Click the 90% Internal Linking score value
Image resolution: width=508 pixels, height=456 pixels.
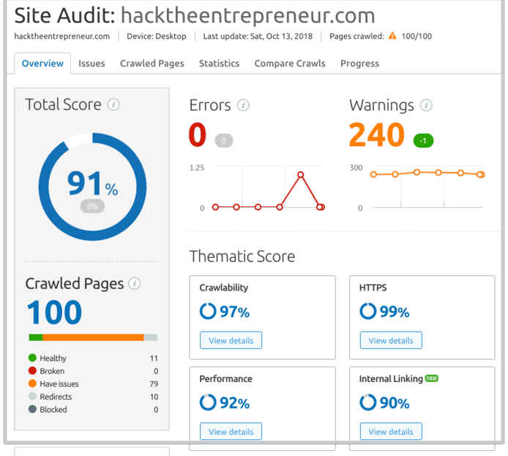pos(395,403)
